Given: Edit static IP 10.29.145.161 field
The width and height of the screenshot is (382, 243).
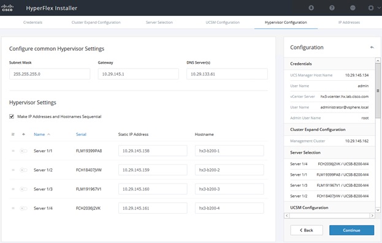Looking at the screenshot, I should 153,208.
